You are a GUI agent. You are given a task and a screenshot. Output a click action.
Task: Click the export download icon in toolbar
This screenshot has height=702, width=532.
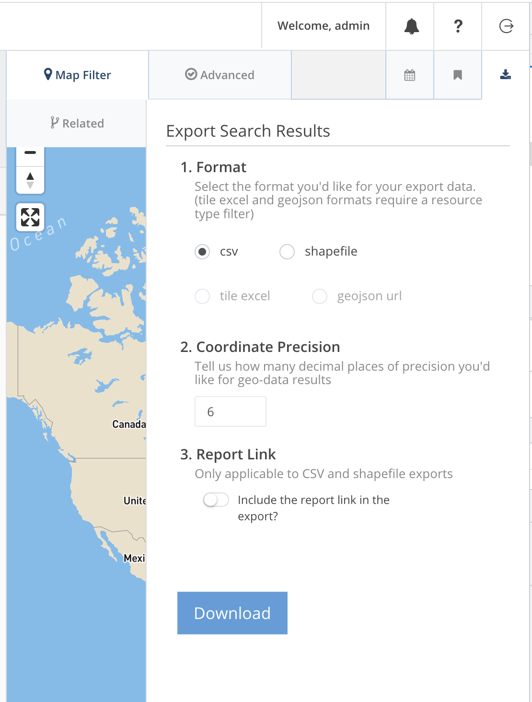click(x=506, y=75)
